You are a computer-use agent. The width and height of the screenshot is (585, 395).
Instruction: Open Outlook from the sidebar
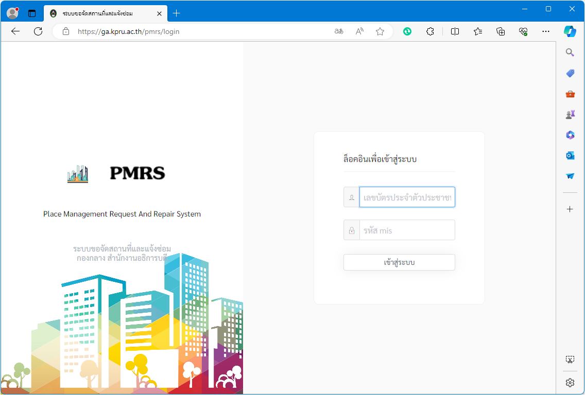570,155
